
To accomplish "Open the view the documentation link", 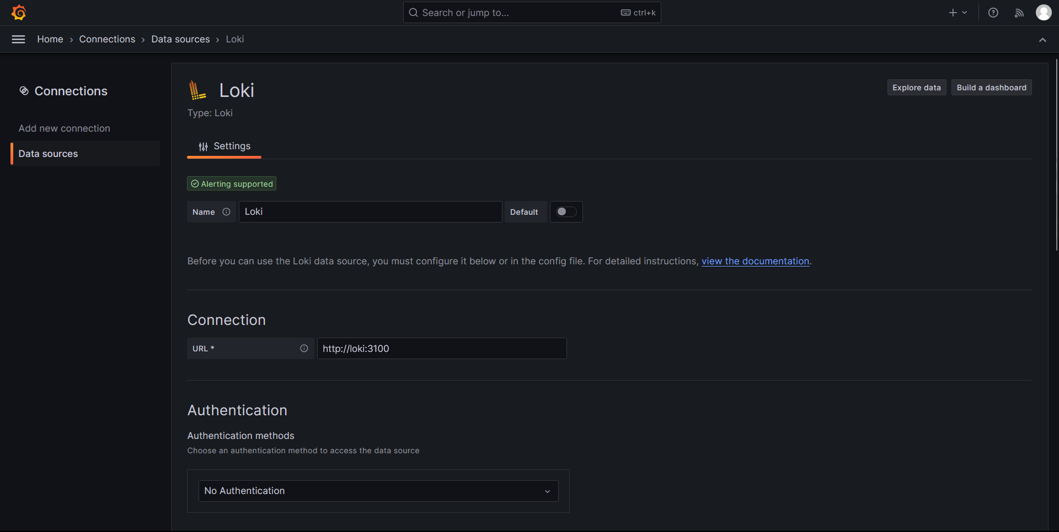I will (755, 261).
